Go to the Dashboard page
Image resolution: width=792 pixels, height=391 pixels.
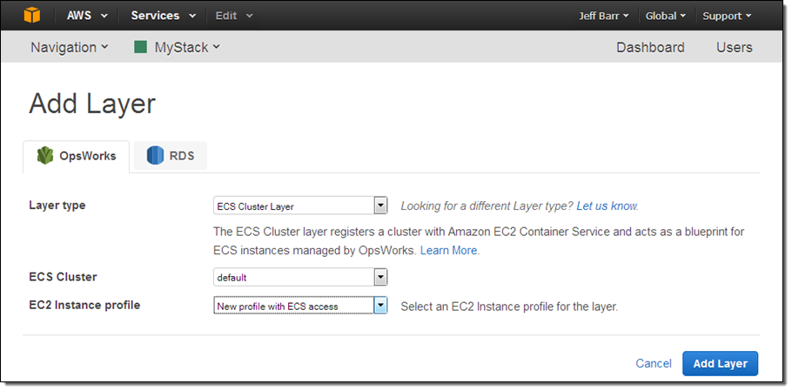coord(650,47)
